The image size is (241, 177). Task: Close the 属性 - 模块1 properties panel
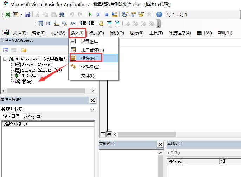pos(92,100)
